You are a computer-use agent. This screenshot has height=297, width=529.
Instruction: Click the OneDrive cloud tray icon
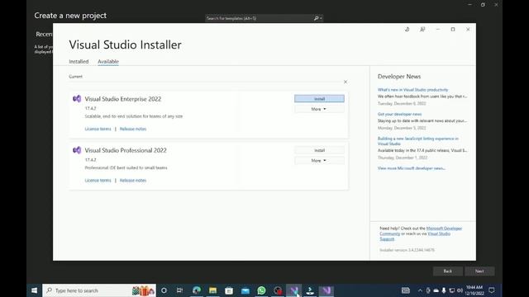436,290
